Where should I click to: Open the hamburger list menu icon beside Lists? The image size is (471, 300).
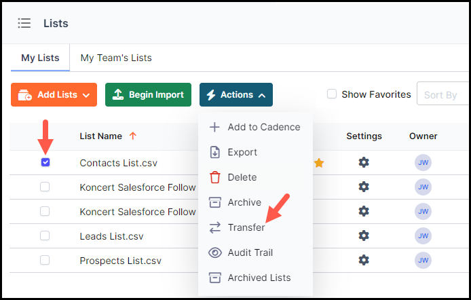tap(24, 23)
